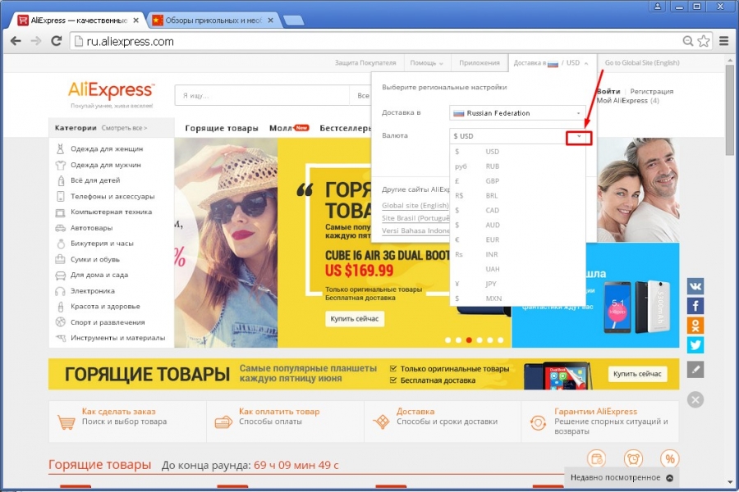This screenshot has height=492, width=739.
Task: Click the zoom magnifier icon in address bar
Action: pos(688,42)
